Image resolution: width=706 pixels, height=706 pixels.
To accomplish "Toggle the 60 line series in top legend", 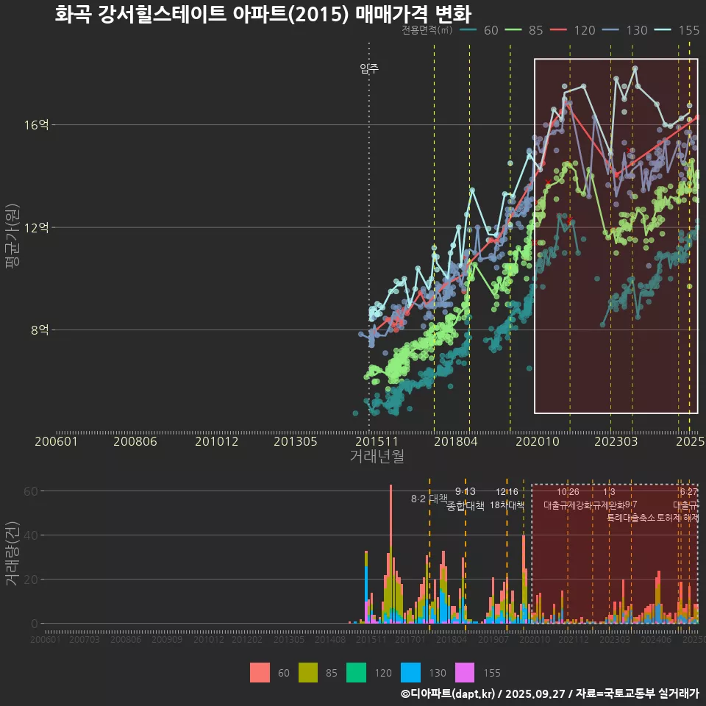I will [x=479, y=30].
